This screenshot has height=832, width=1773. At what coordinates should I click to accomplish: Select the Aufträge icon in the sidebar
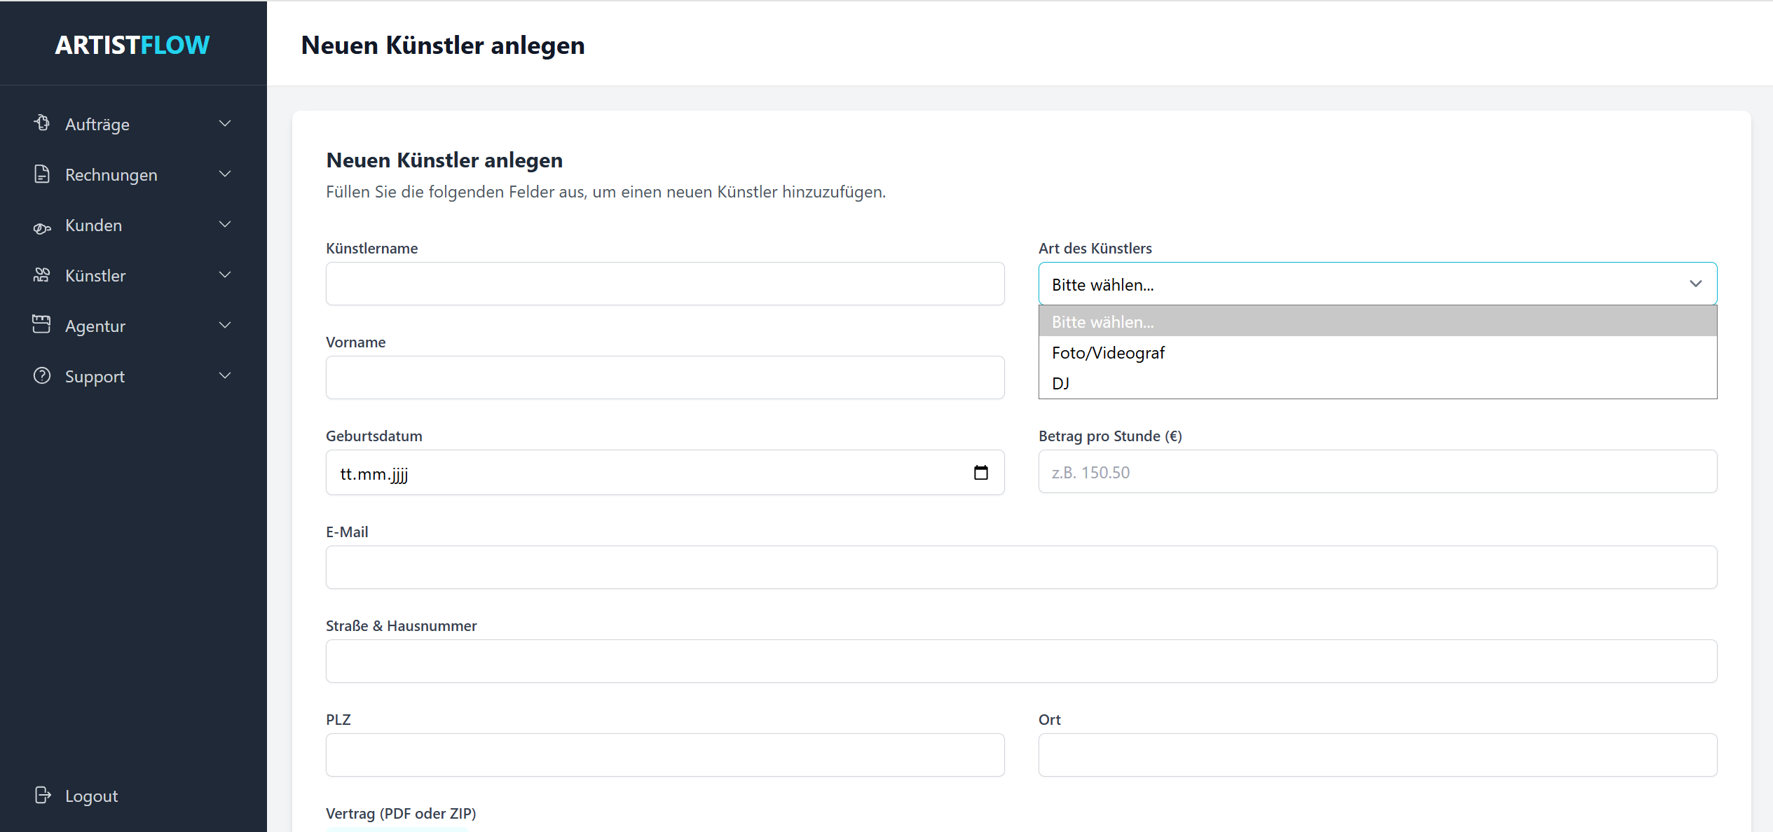click(x=41, y=123)
